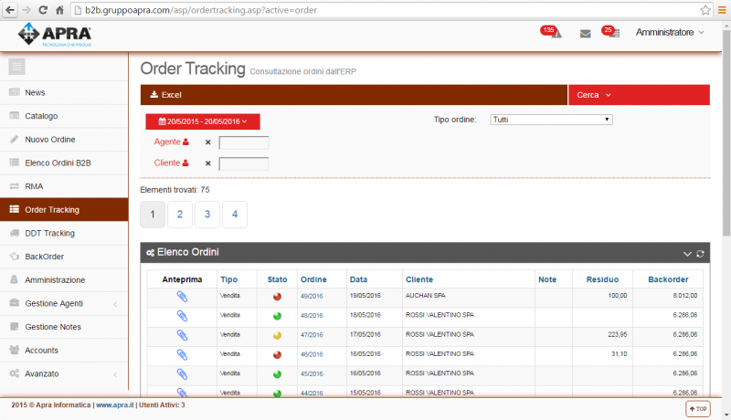
Task: Expand the Cerca search dropdown
Action: click(639, 95)
